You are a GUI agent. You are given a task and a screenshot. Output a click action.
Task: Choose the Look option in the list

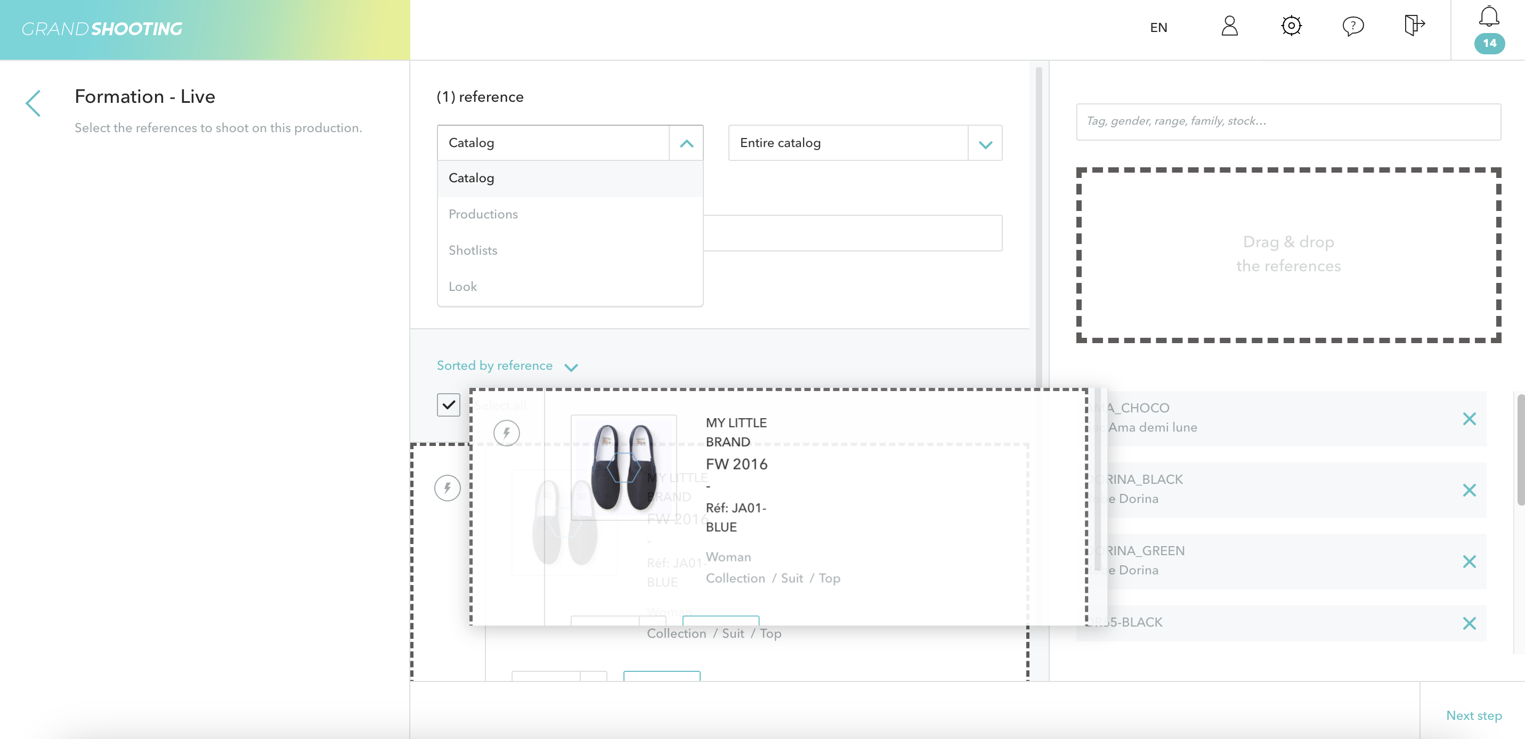coord(463,287)
